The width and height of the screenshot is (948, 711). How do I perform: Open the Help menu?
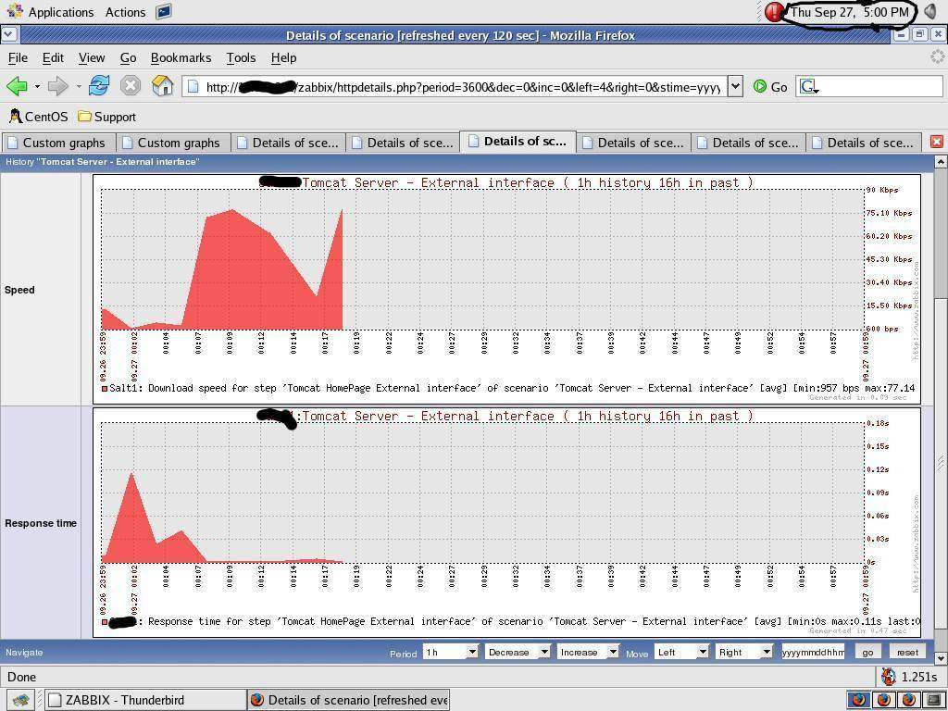tap(283, 58)
